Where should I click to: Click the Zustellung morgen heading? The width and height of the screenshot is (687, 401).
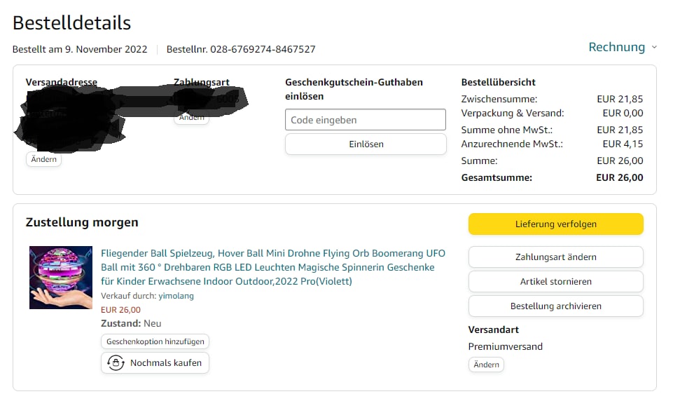click(x=82, y=222)
